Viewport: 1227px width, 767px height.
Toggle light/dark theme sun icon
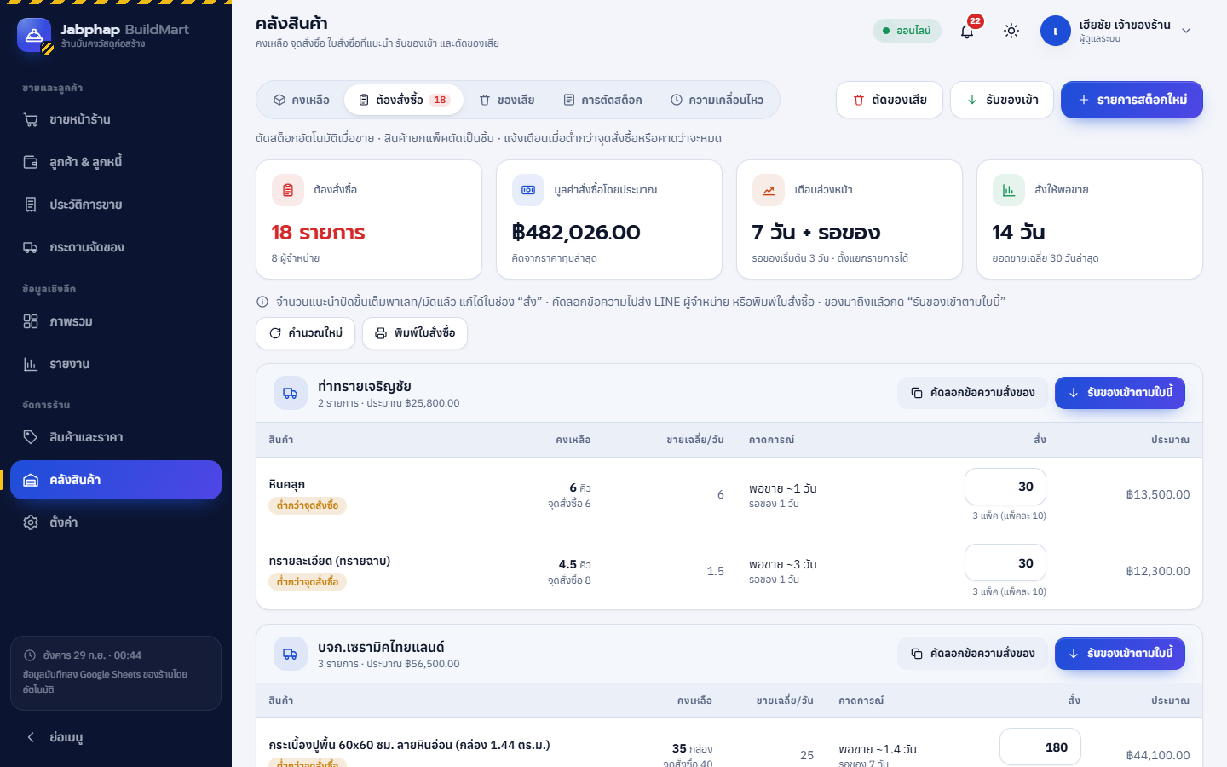tap(1011, 31)
